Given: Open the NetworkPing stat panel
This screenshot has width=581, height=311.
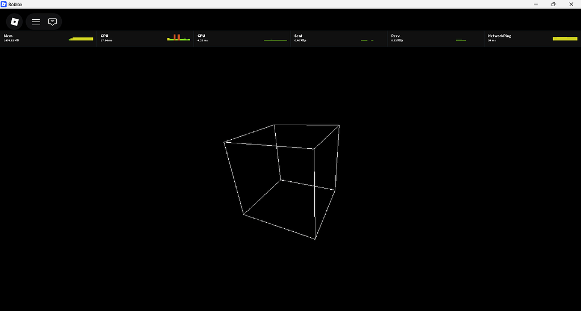Looking at the screenshot, I should (532, 39).
